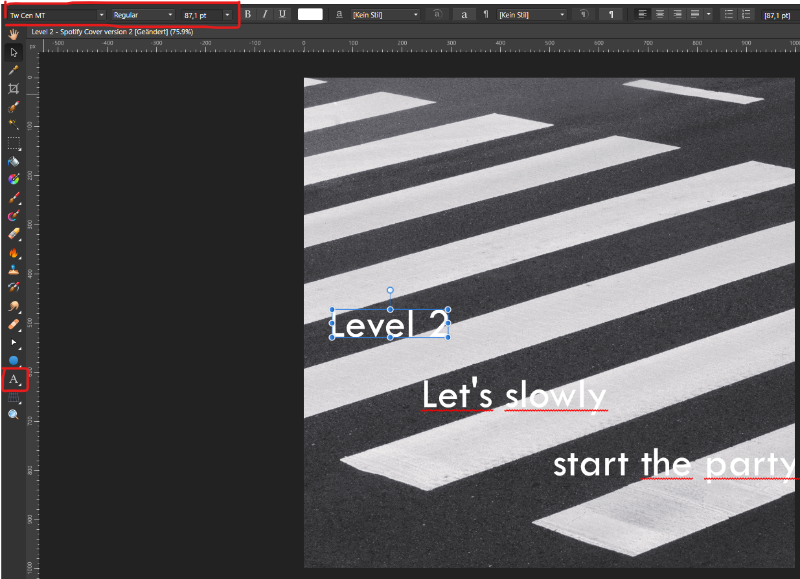Activate the Paint Brush tool
The height and width of the screenshot is (579, 800).
click(14, 197)
